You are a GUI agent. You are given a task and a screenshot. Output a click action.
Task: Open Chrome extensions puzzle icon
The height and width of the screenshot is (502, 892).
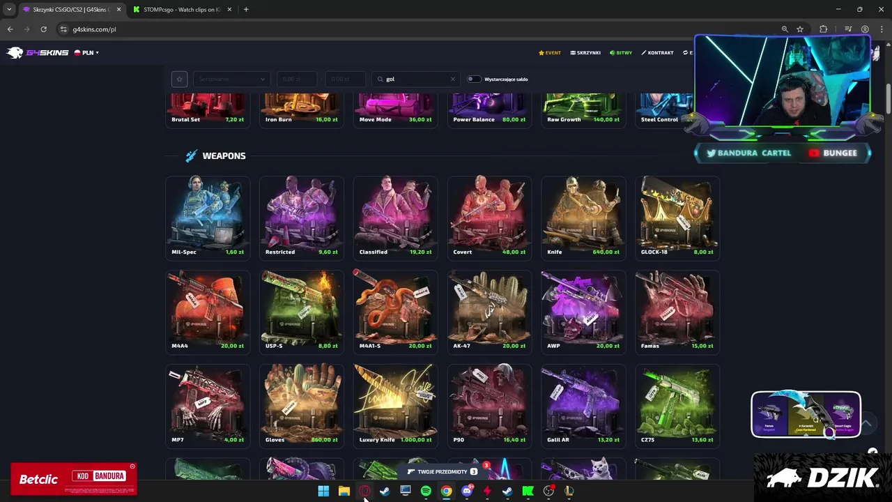point(824,29)
